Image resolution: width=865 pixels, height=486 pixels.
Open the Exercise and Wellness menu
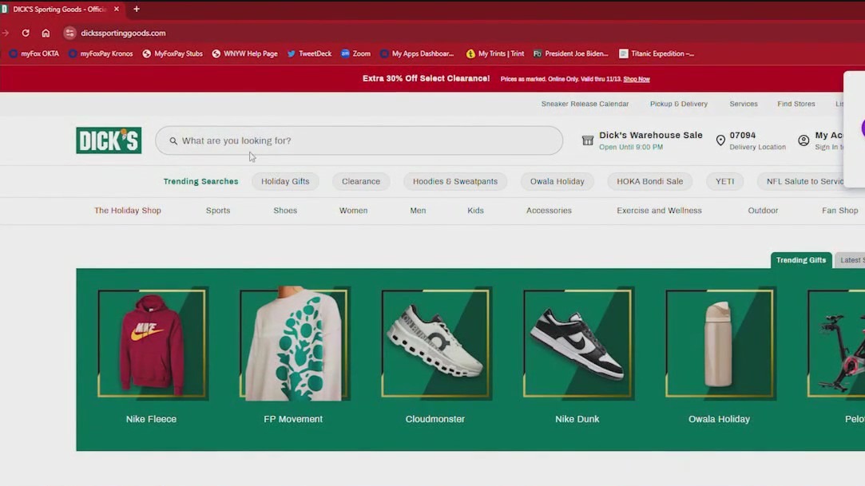click(659, 211)
